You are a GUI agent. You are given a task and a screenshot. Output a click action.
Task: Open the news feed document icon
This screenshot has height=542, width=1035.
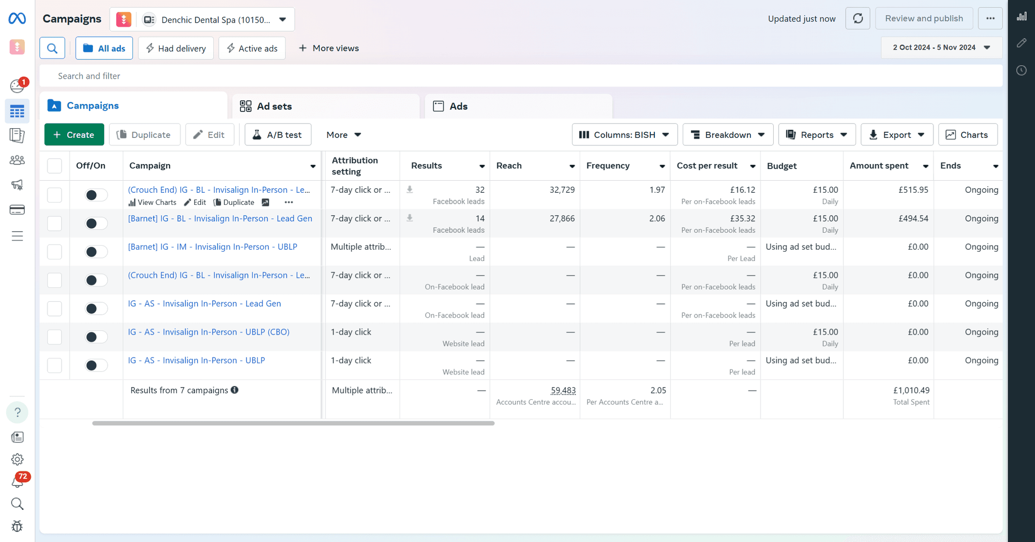(17, 437)
